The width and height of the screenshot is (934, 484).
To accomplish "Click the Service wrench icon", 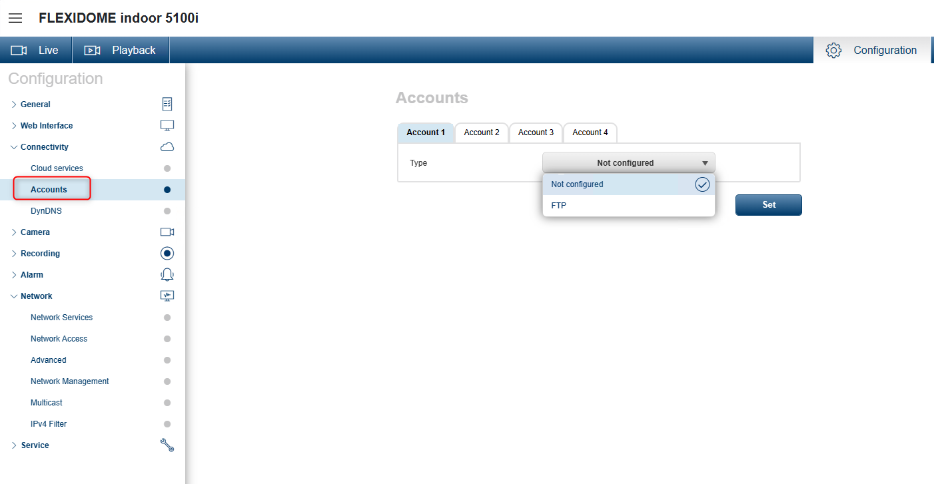I will (167, 445).
